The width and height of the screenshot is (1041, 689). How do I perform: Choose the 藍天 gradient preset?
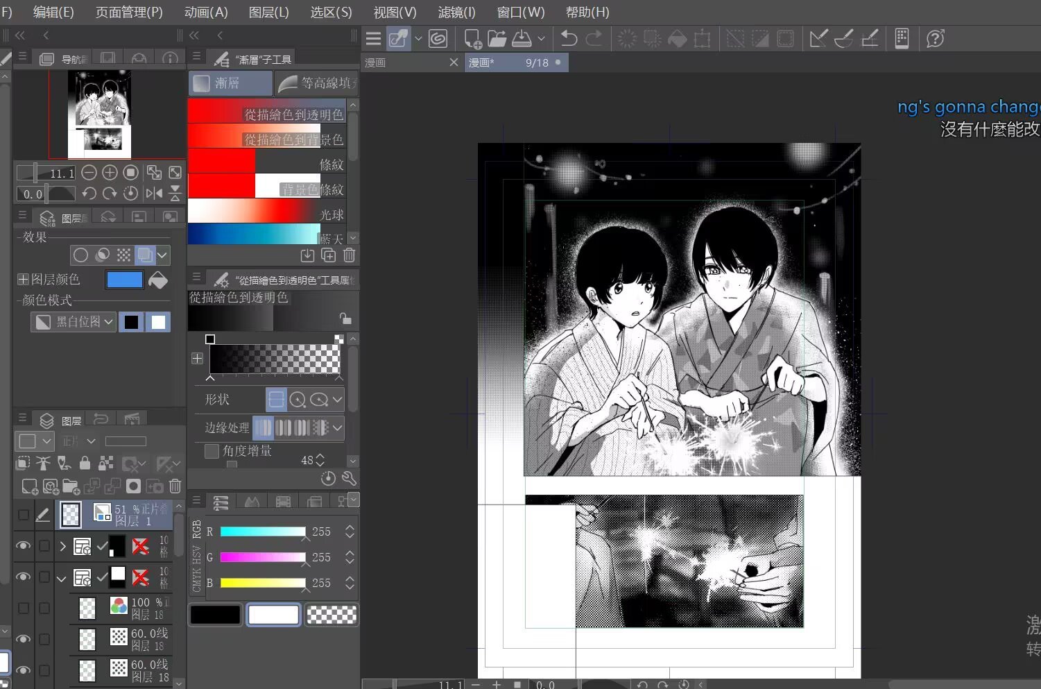266,234
